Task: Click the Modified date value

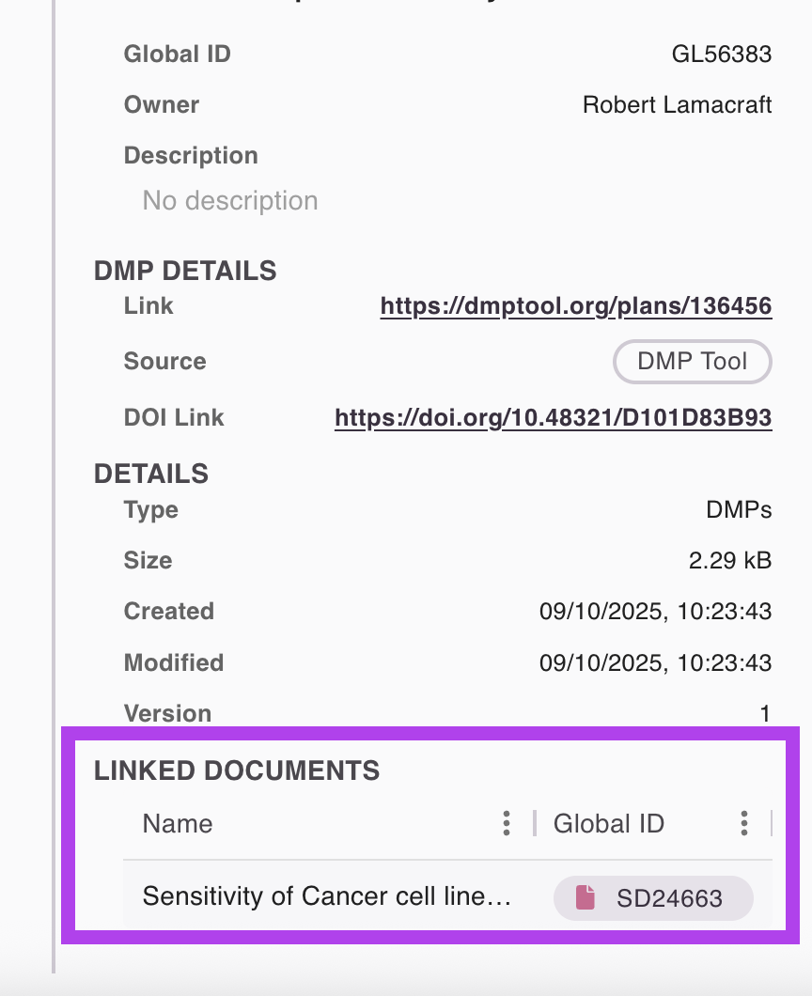Action: [x=655, y=663]
